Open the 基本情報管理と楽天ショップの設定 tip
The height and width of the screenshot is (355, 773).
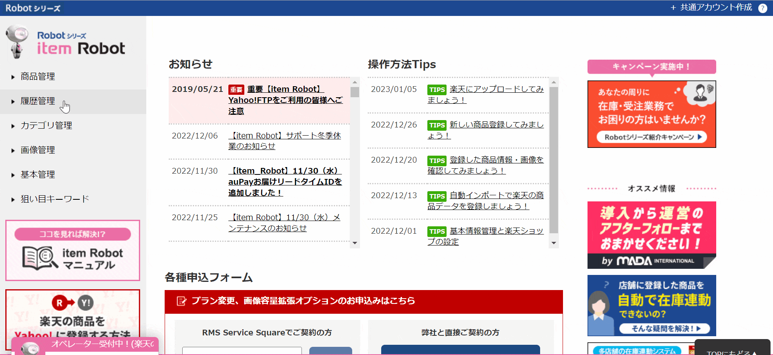pos(486,236)
